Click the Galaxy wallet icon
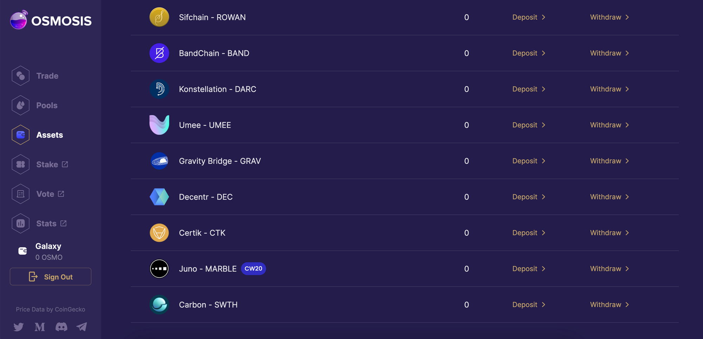 point(22,251)
